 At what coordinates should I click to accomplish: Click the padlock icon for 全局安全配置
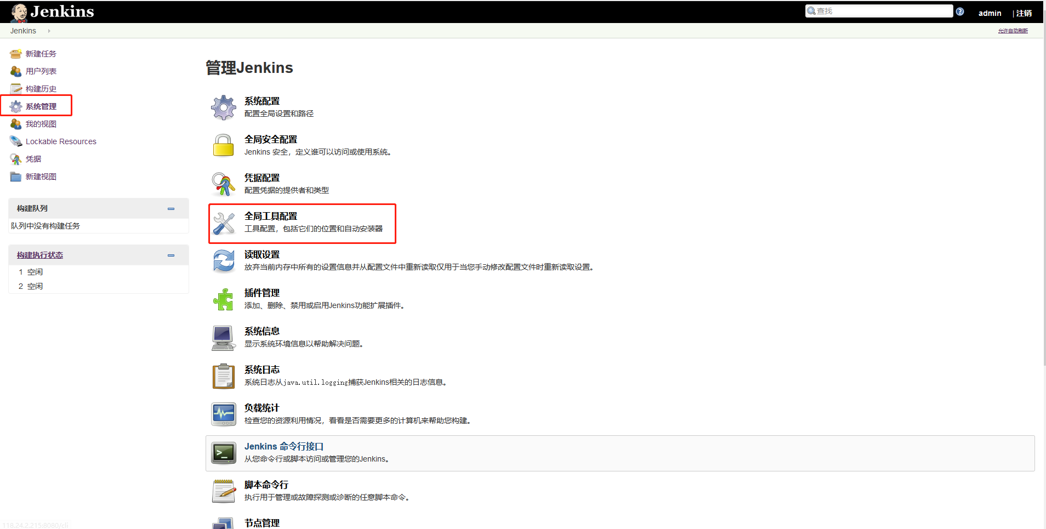click(x=224, y=146)
